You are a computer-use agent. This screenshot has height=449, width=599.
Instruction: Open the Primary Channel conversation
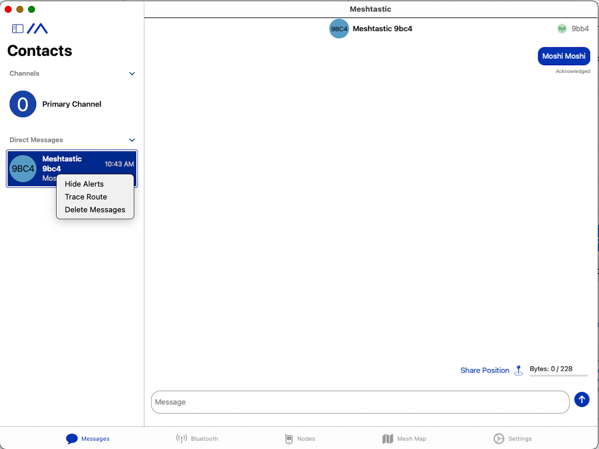[x=72, y=104]
